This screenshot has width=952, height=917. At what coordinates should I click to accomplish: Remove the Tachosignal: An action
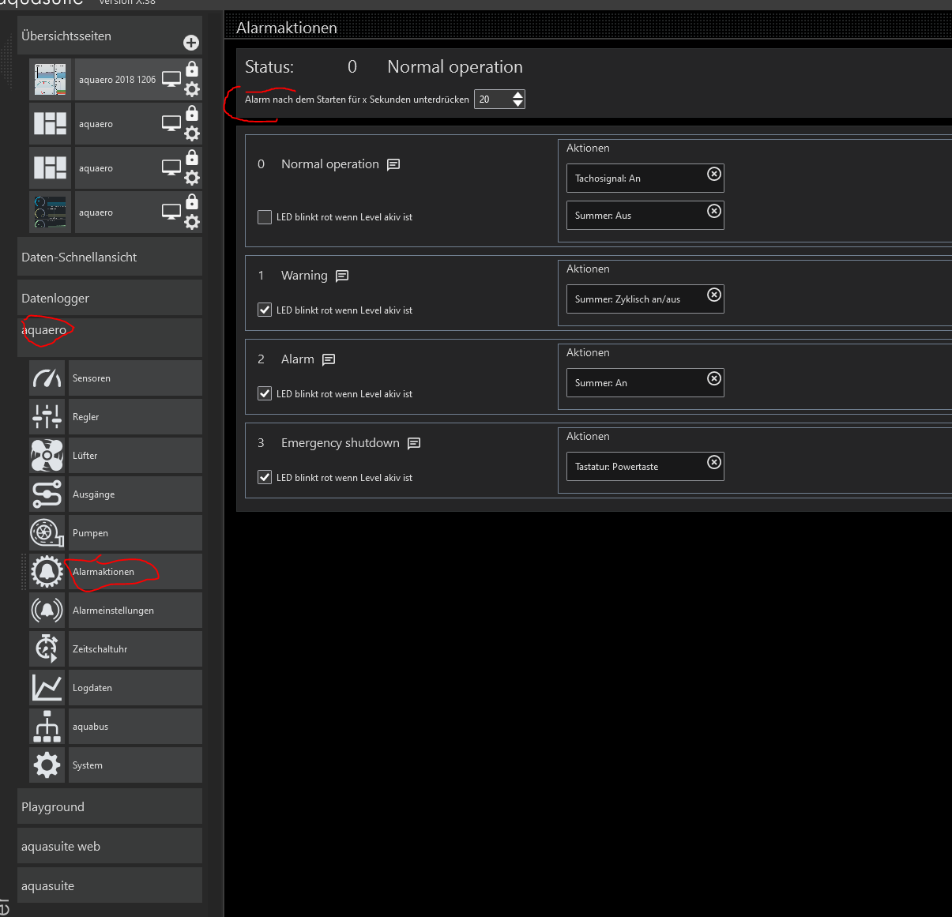point(713,174)
